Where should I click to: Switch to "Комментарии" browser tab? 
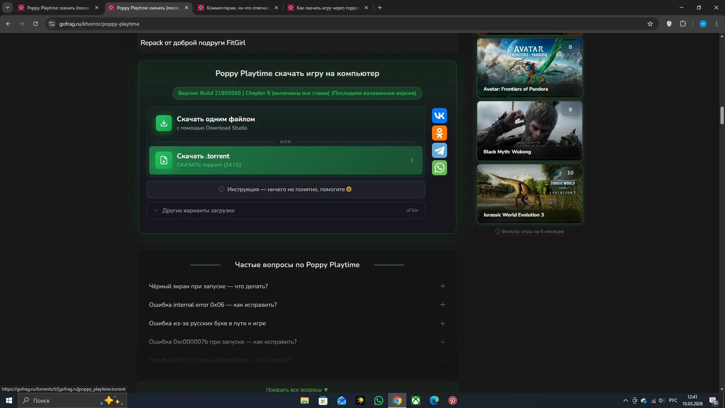coord(238,8)
